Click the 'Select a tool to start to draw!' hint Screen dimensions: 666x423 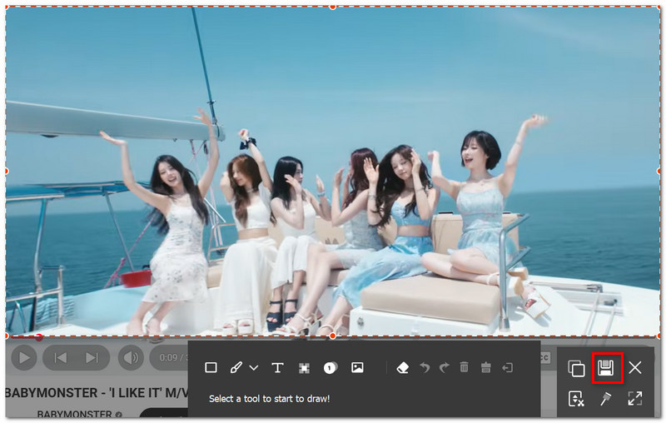pyautogui.click(x=269, y=399)
